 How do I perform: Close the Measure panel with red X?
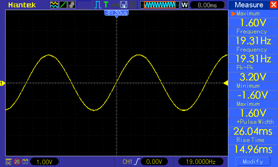[x=274, y=5]
